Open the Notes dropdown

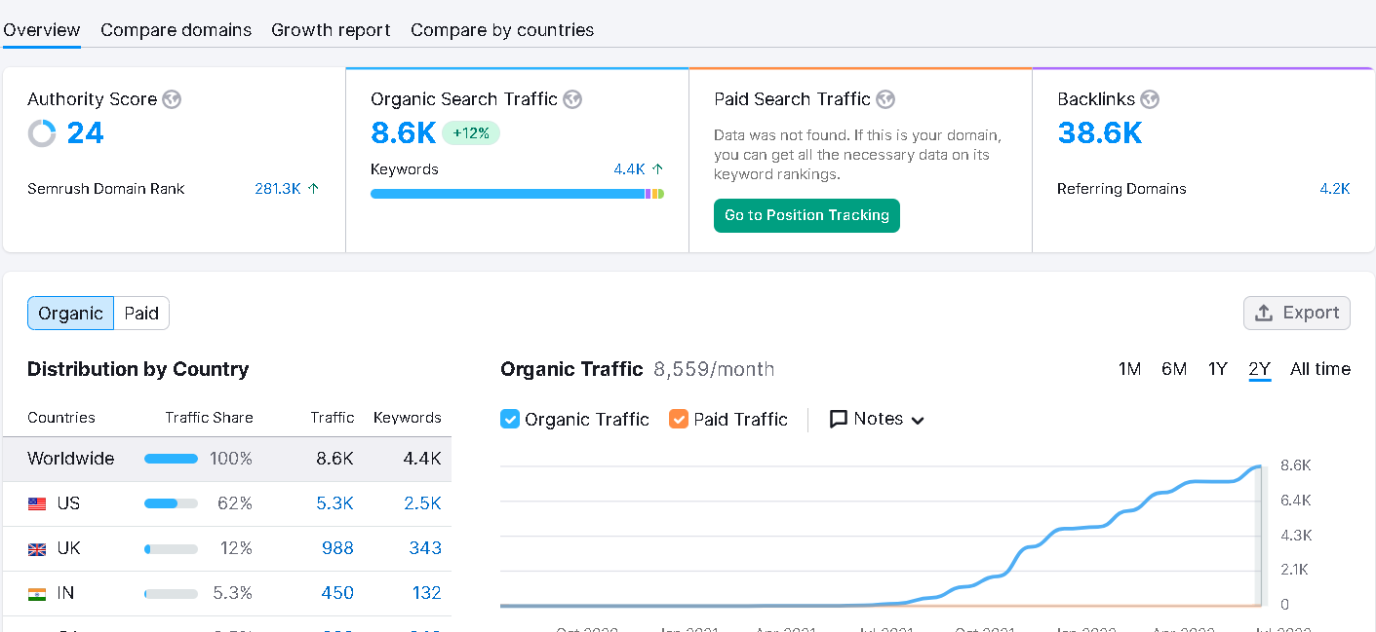click(877, 419)
